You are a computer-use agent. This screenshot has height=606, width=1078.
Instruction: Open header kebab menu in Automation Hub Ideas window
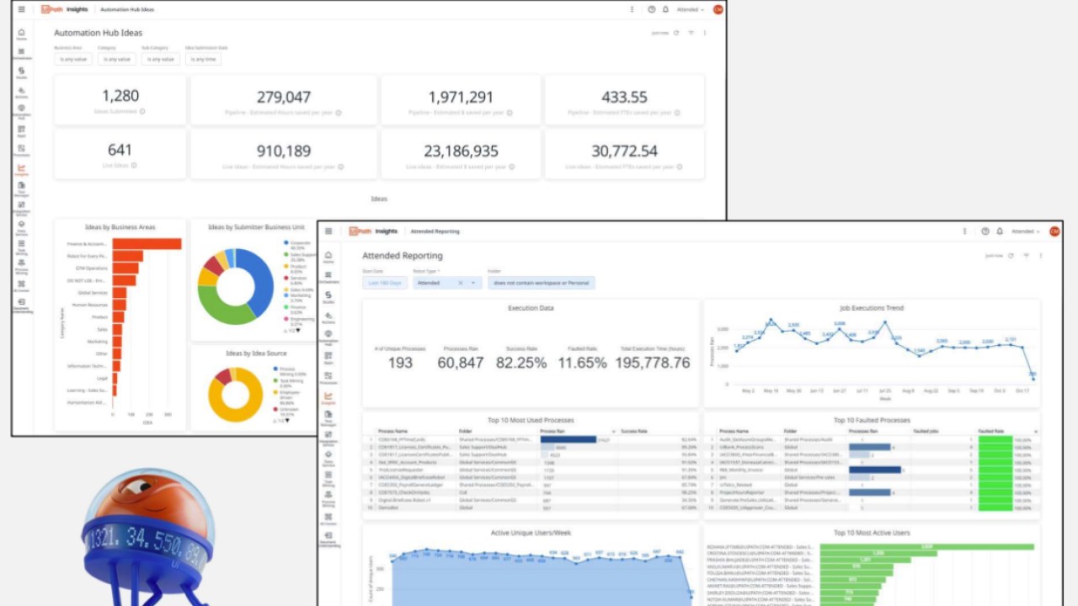coord(632,9)
